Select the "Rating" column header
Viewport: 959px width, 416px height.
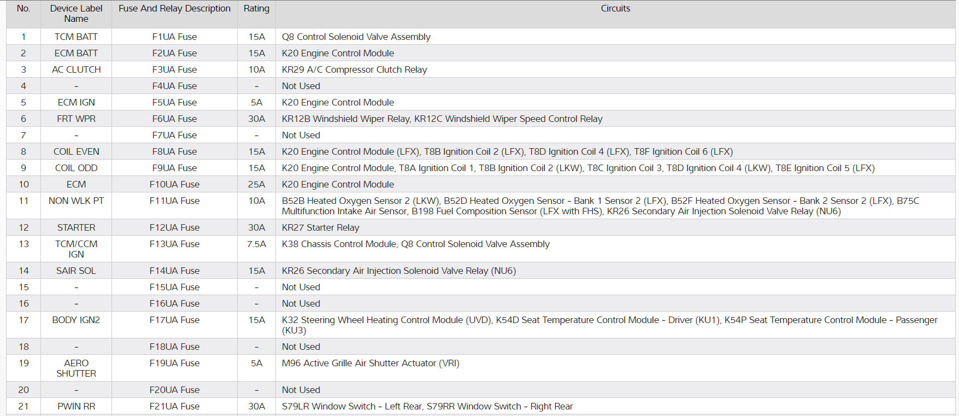256,9
